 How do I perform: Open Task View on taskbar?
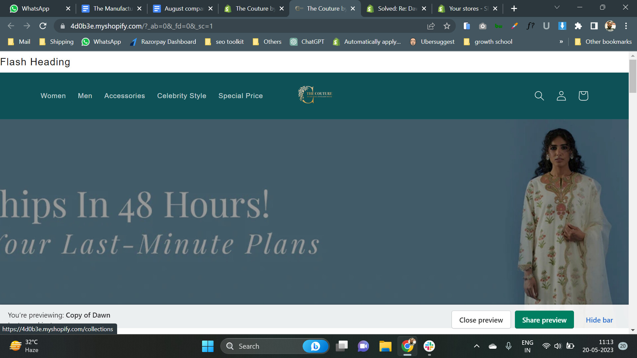(x=341, y=346)
